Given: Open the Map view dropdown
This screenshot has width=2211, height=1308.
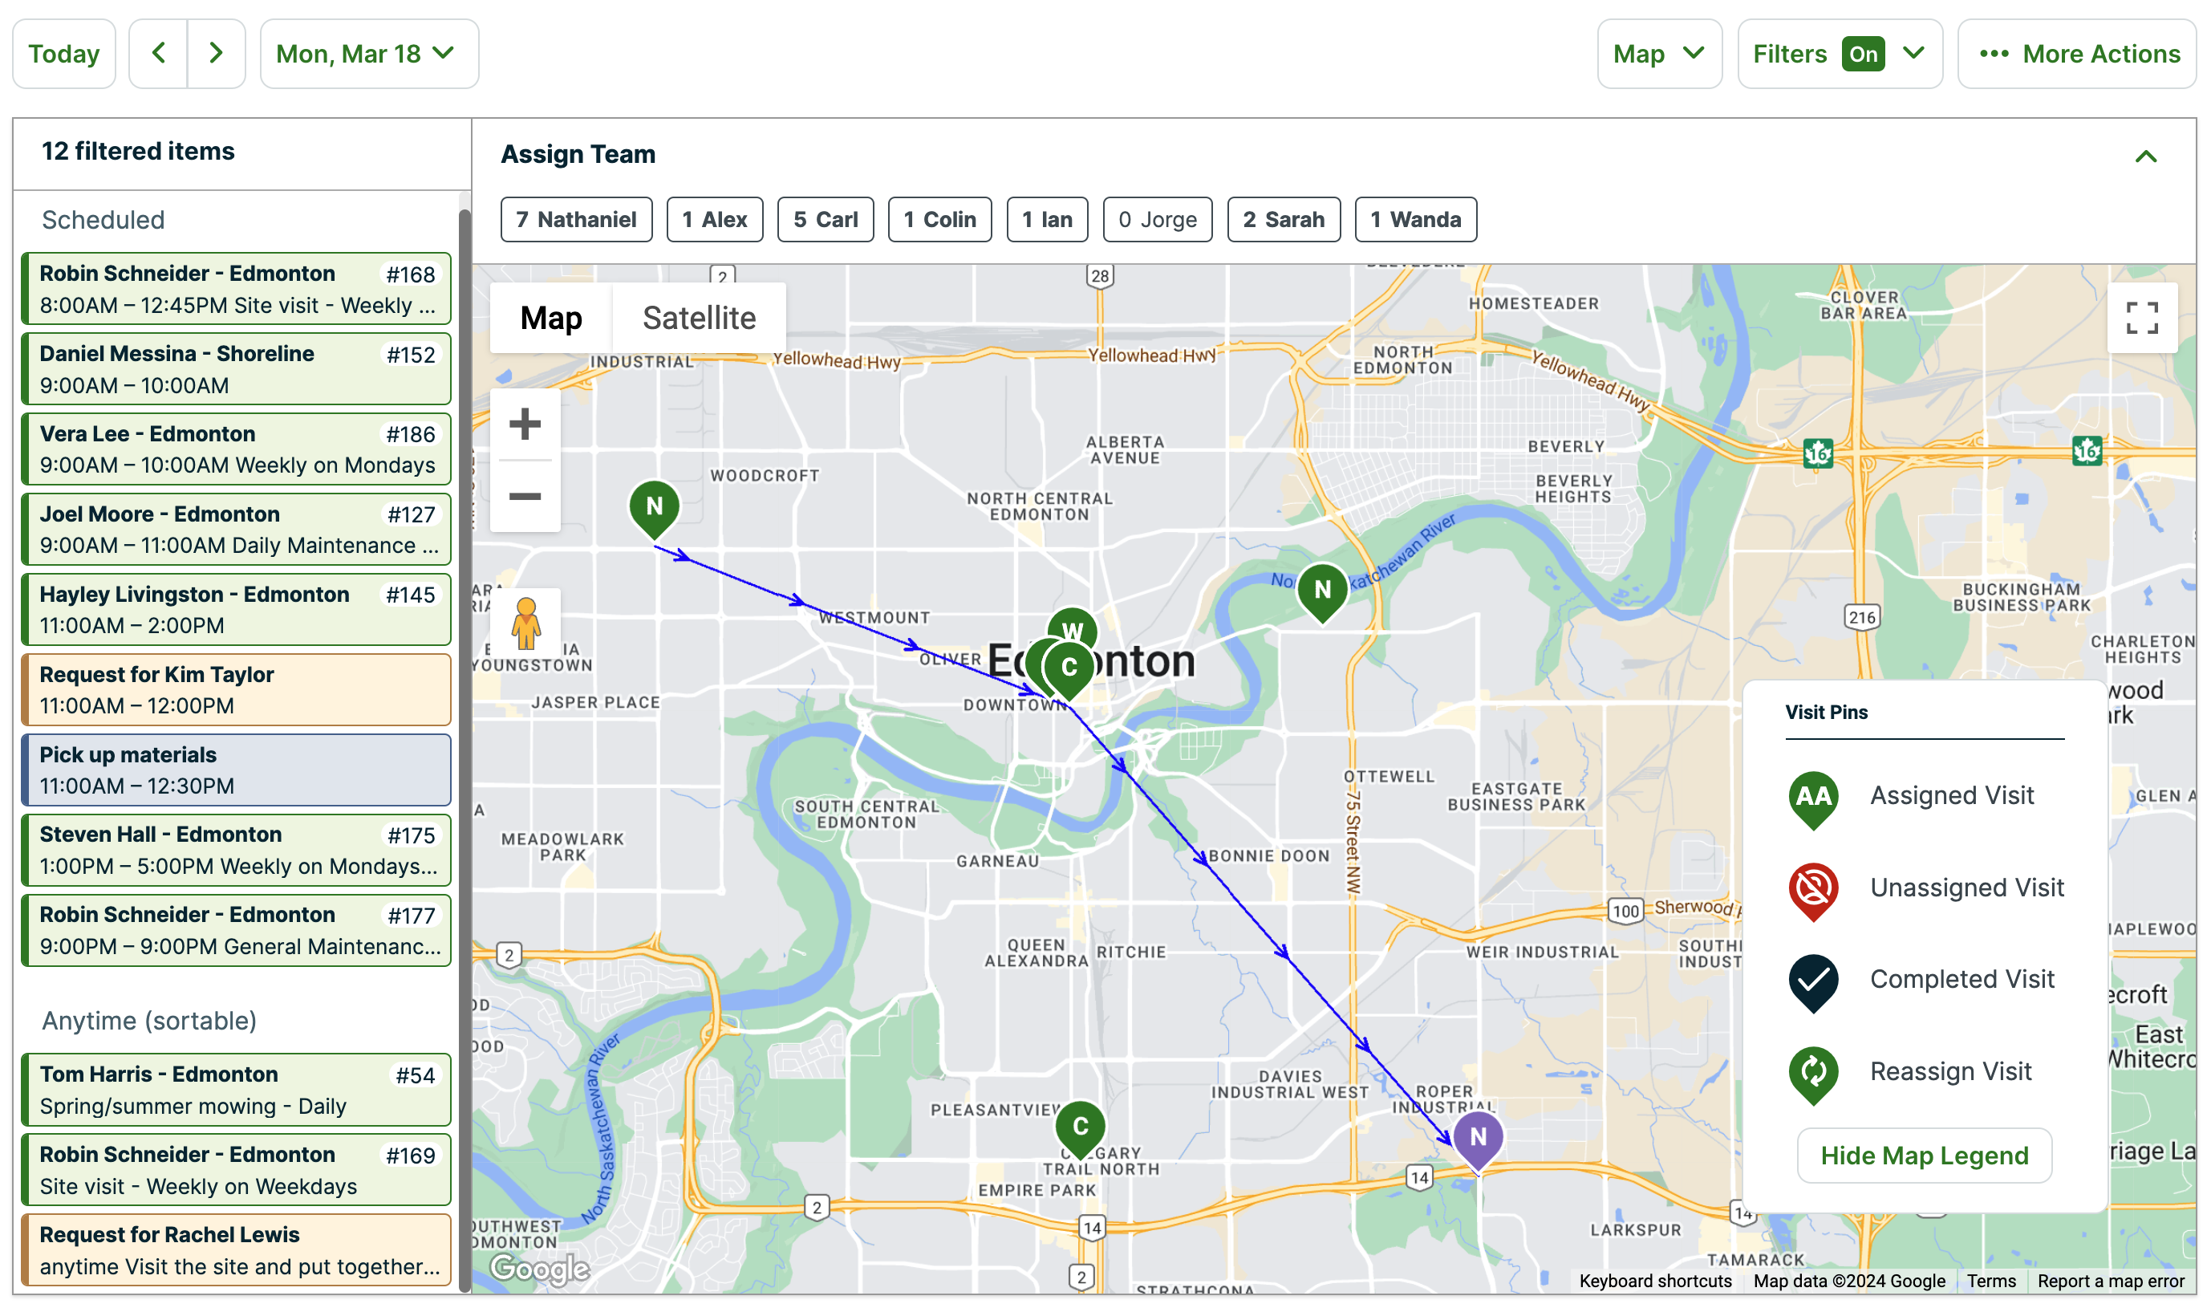Looking at the screenshot, I should coord(1659,54).
